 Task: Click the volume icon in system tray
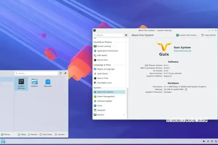tap(204, 141)
